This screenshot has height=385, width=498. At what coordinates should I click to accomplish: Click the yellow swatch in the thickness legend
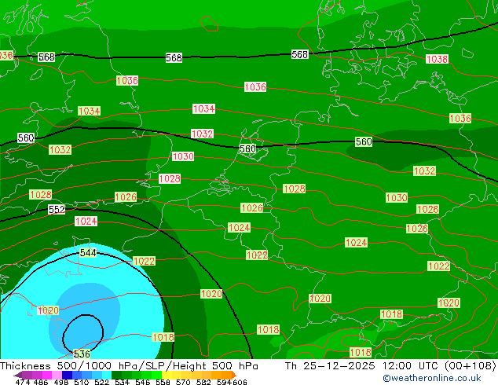(x=168, y=375)
